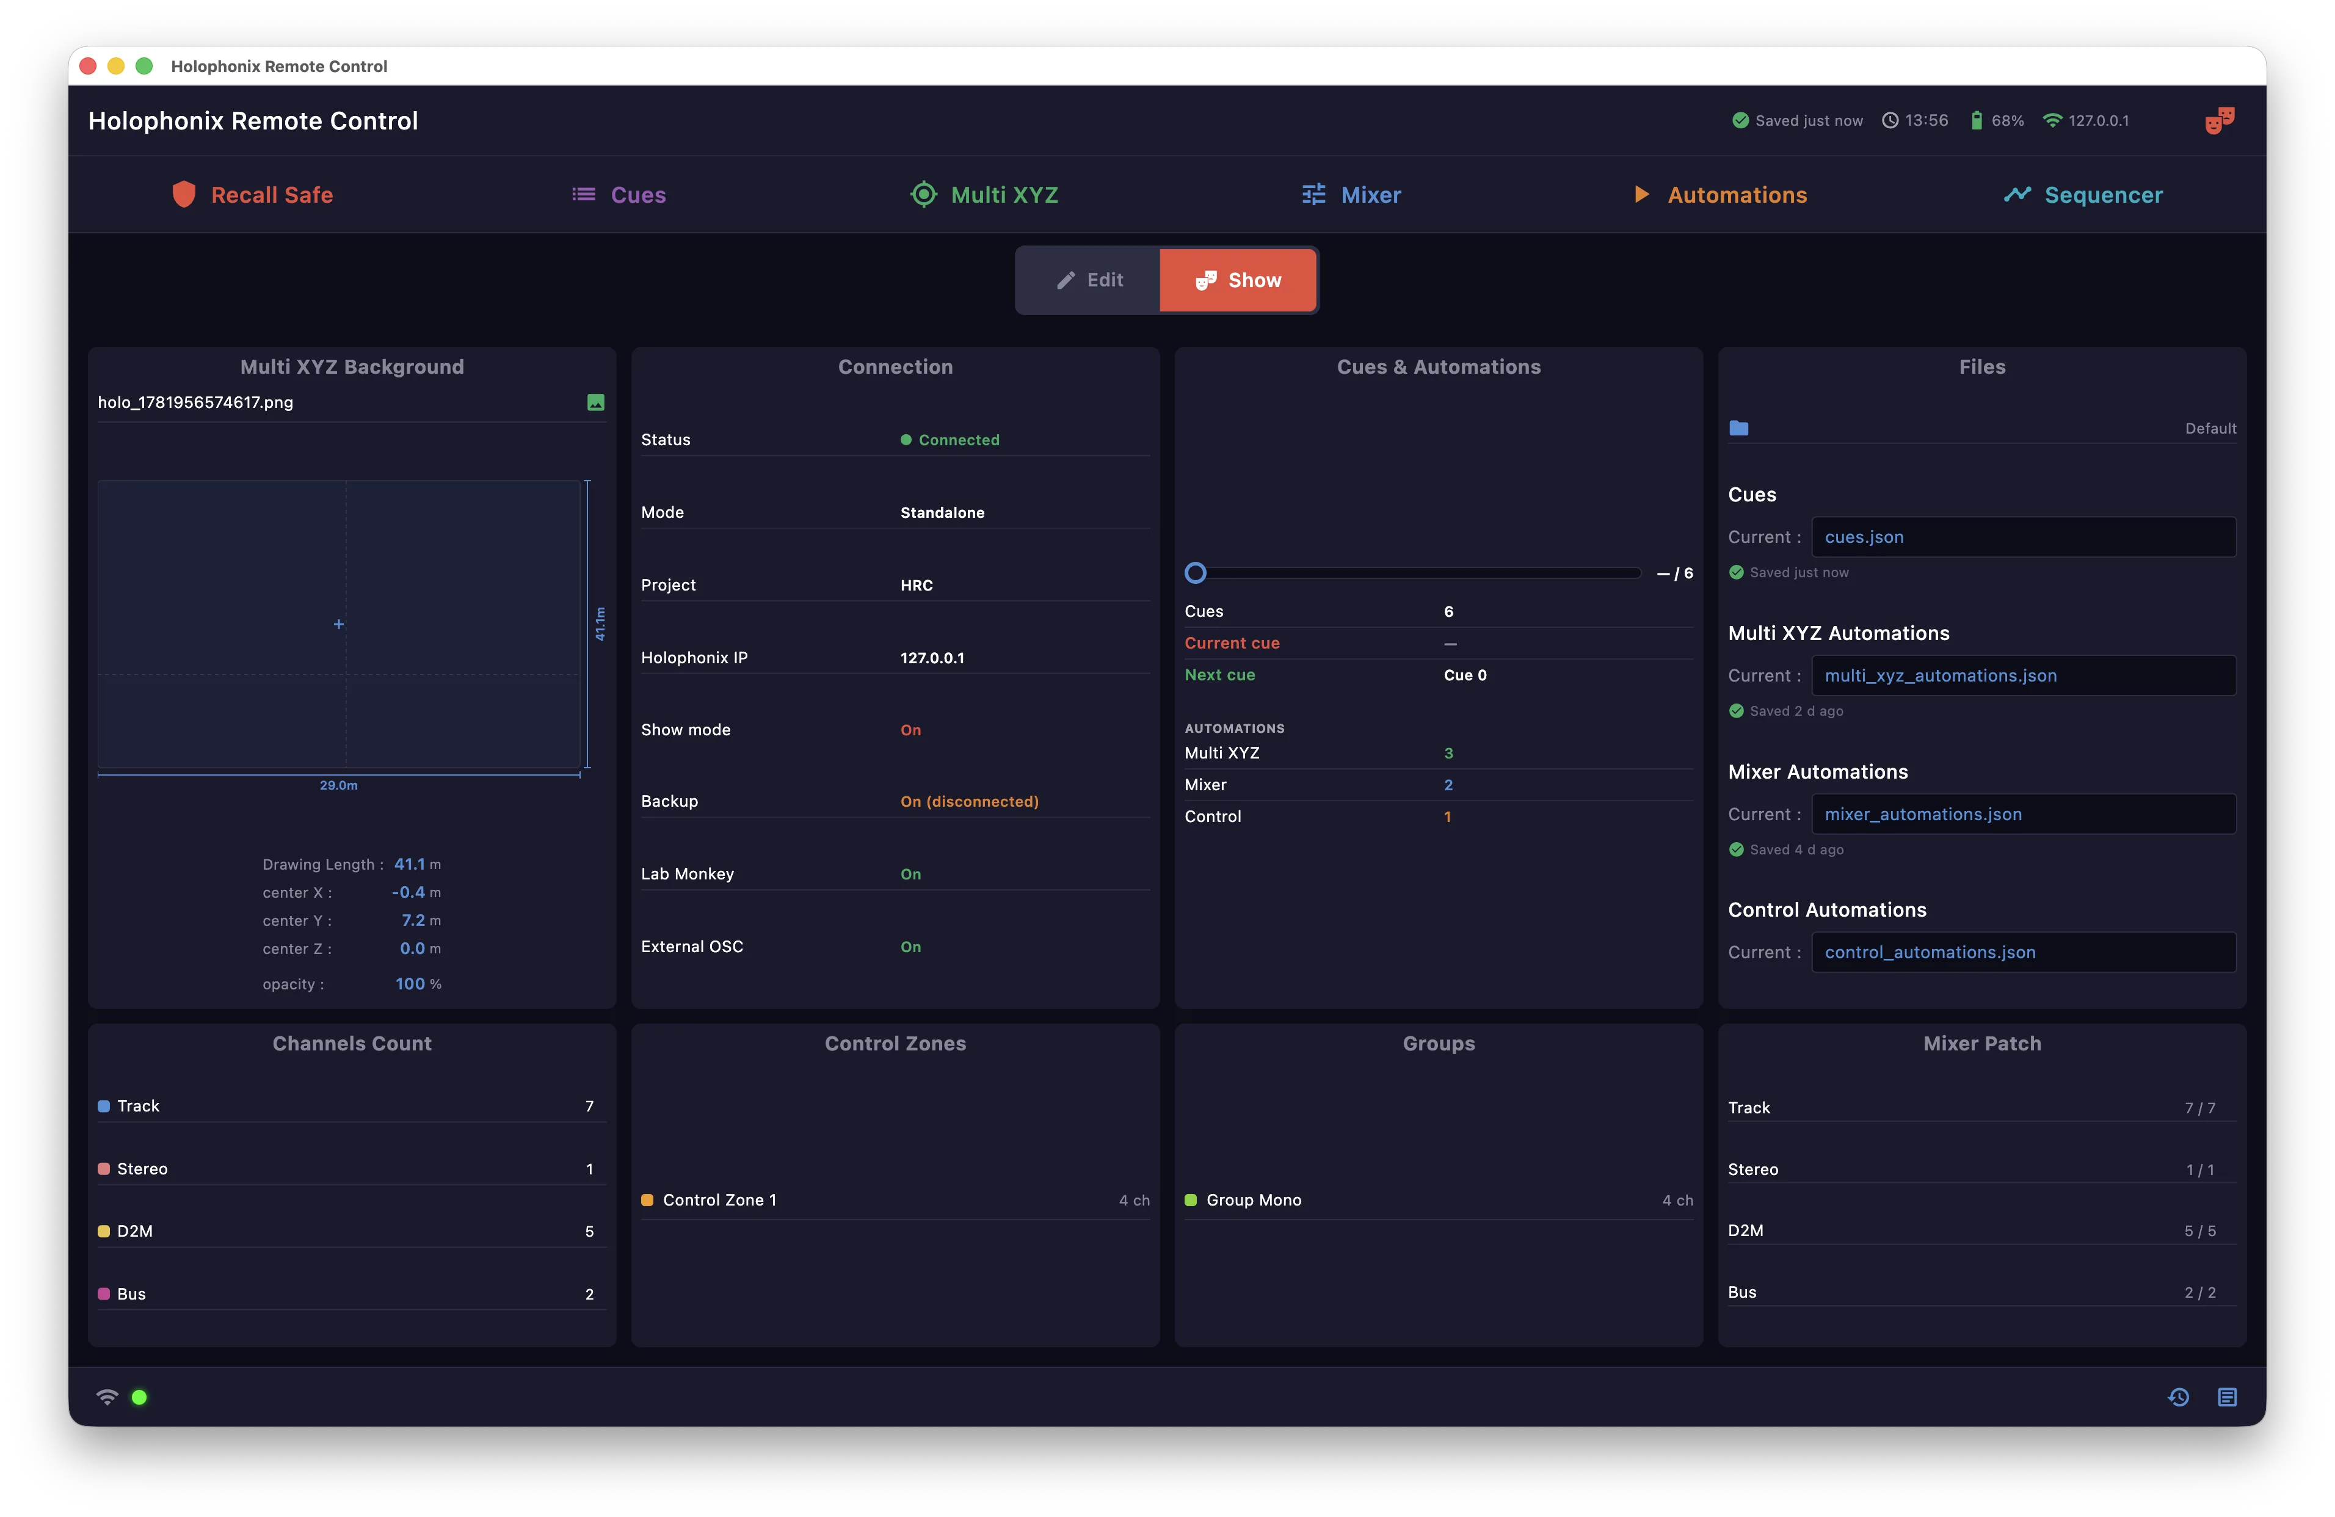Open the blue folder icon in Files
Screen dimensions: 2335x1517
click(1738, 428)
